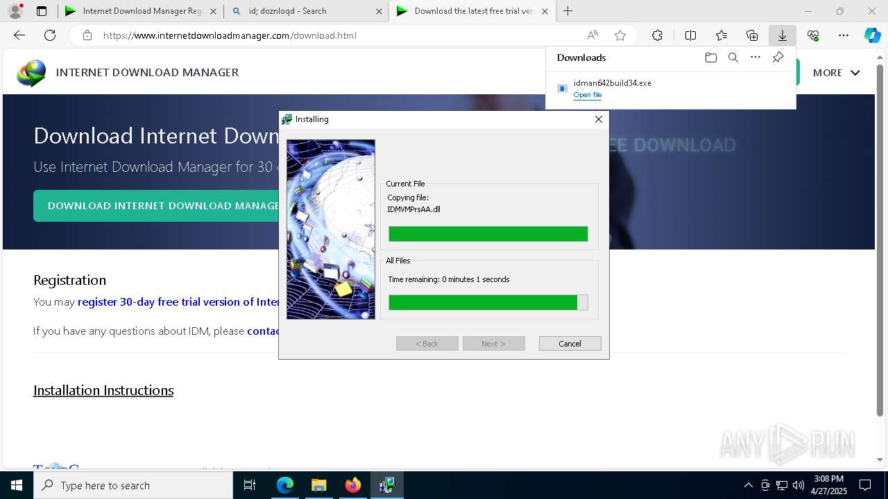
Task: Open the Windows Start menu
Action: [17, 485]
